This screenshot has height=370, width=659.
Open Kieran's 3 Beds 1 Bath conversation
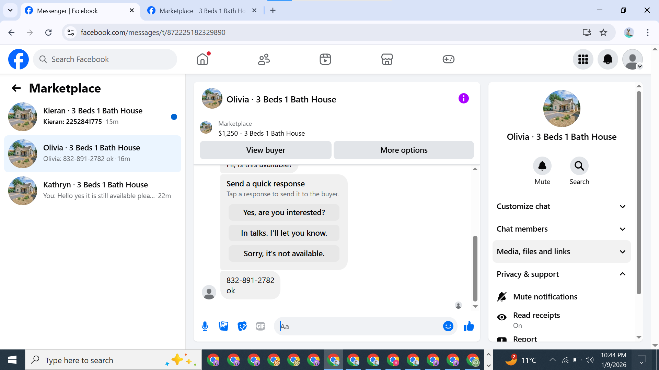[x=93, y=116]
